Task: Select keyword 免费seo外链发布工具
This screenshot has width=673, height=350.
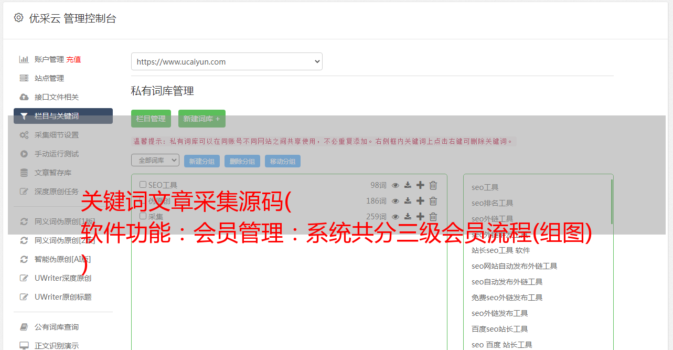Action: [507, 298]
